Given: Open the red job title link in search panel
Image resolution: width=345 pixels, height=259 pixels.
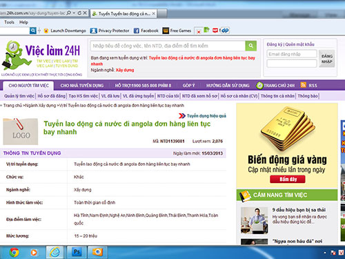Looking at the screenshot, I should click(173, 61).
